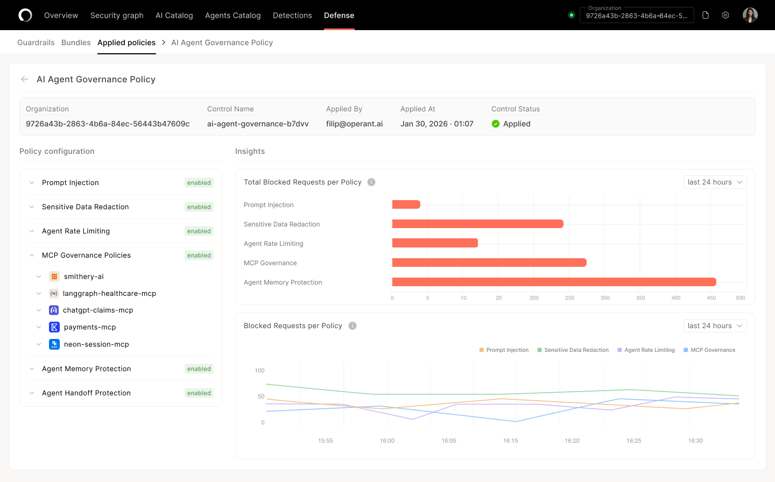Toggle MCP Governance legend series
The height and width of the screenshot is (482, 775).
(709, 350)
